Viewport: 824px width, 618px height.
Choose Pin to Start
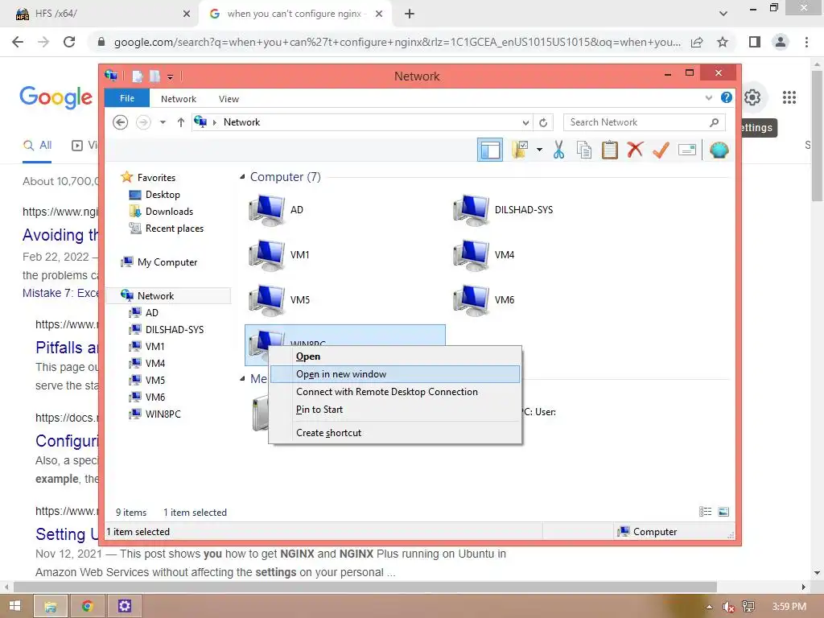pyautogui.click(x=395, y=410)
